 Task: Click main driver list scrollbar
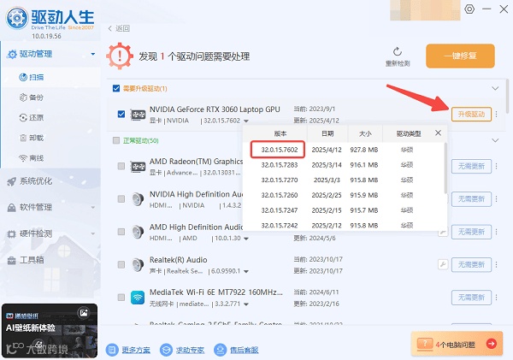pos(507,96)
